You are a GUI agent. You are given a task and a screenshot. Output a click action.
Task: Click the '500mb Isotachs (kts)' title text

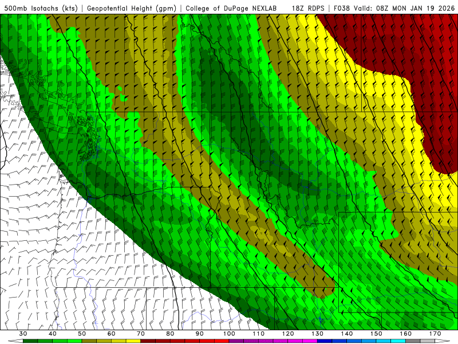coord(41,8)
